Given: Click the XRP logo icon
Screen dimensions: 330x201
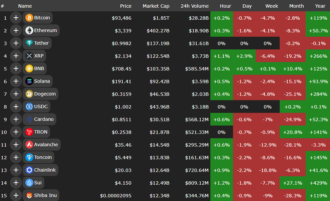Looking at the screenshot, I should point(29,56).
